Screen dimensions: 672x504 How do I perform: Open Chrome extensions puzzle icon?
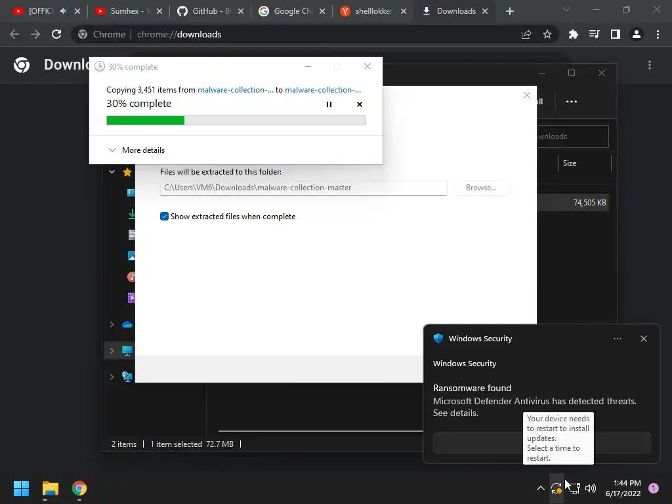573,34
